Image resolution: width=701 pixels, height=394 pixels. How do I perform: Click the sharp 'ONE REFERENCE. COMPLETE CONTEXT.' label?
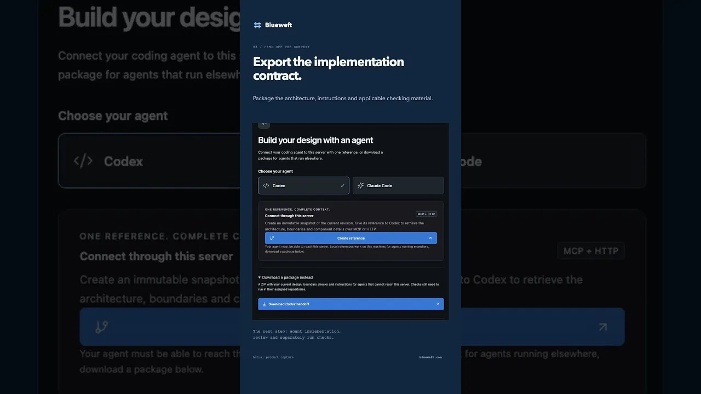pyautogui.click(x=297, y=210)
